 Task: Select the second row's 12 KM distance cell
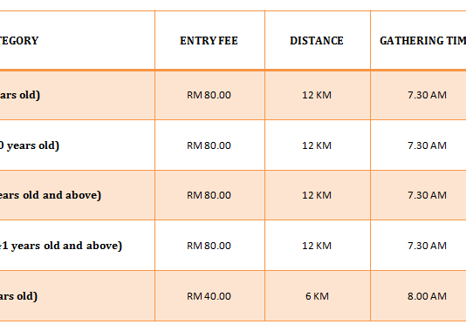point(318,145)
